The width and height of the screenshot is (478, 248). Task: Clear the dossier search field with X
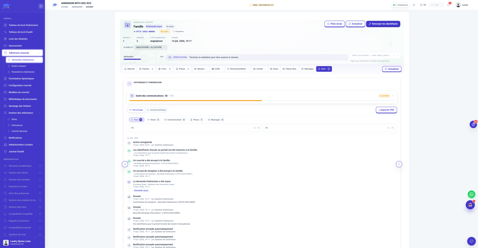(x=394, y=55)
